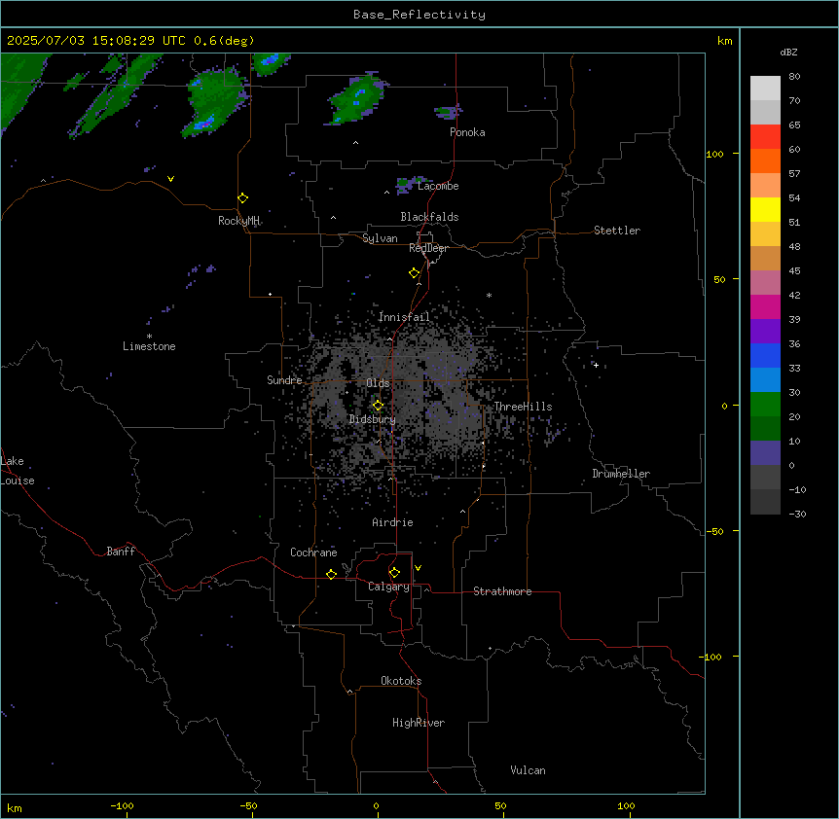Click the dark orange 57-60 dBZ legend swatch
Viewport: 839px width, 819px height.
pyautogui.click(x=765, y=160)
